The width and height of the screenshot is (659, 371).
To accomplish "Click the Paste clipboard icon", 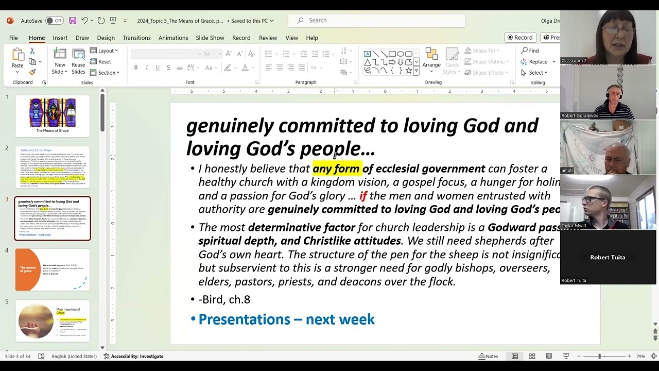I will [18, 55].
